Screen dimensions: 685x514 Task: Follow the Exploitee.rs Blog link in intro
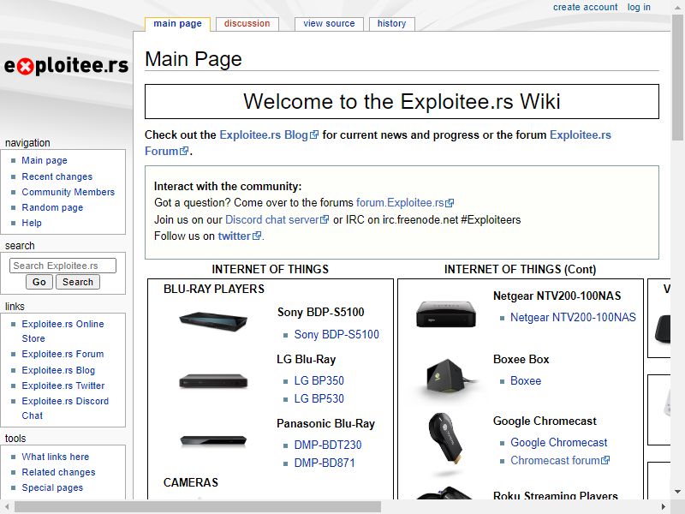[x=269, y=134]
